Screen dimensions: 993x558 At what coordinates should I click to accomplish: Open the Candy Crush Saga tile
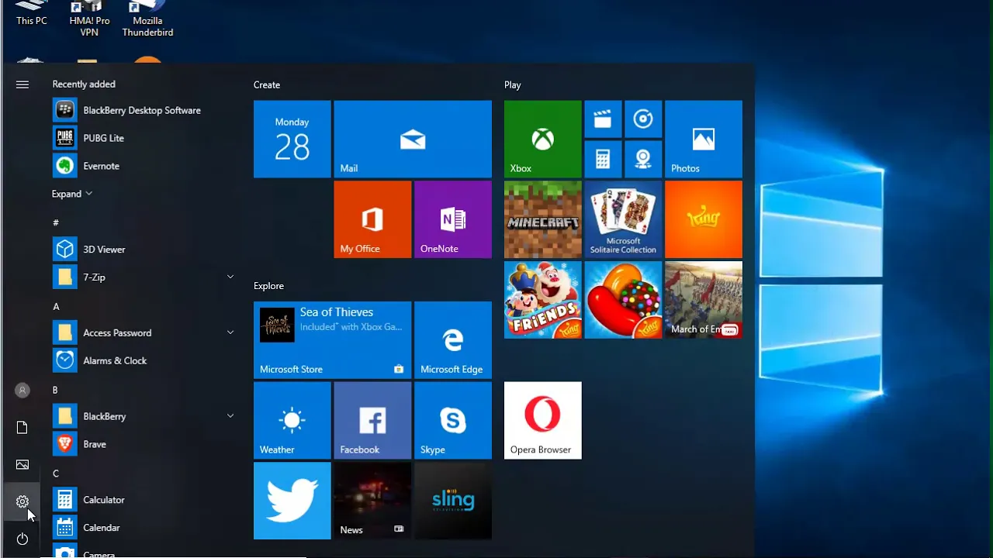tap(623, 300)
